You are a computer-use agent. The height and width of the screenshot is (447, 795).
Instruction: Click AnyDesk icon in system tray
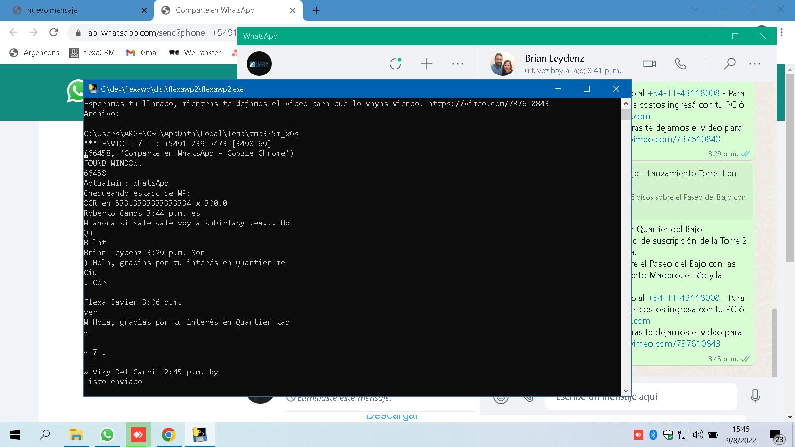[638, 435]
